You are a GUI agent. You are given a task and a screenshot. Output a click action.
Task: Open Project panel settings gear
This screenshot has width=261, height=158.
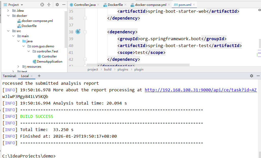pyautogui.click(x=57, y=5)
